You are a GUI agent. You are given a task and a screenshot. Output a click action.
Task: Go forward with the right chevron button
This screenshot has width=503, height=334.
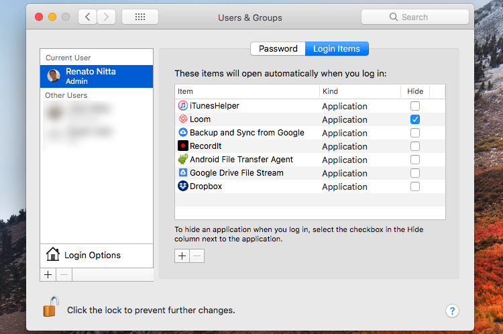coord(106,17)
